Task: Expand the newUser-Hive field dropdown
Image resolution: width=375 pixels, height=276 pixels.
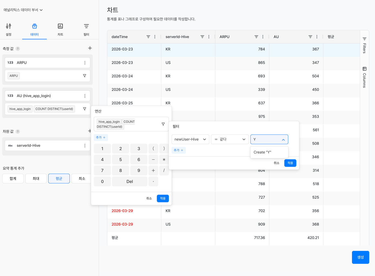Action: 190,139
